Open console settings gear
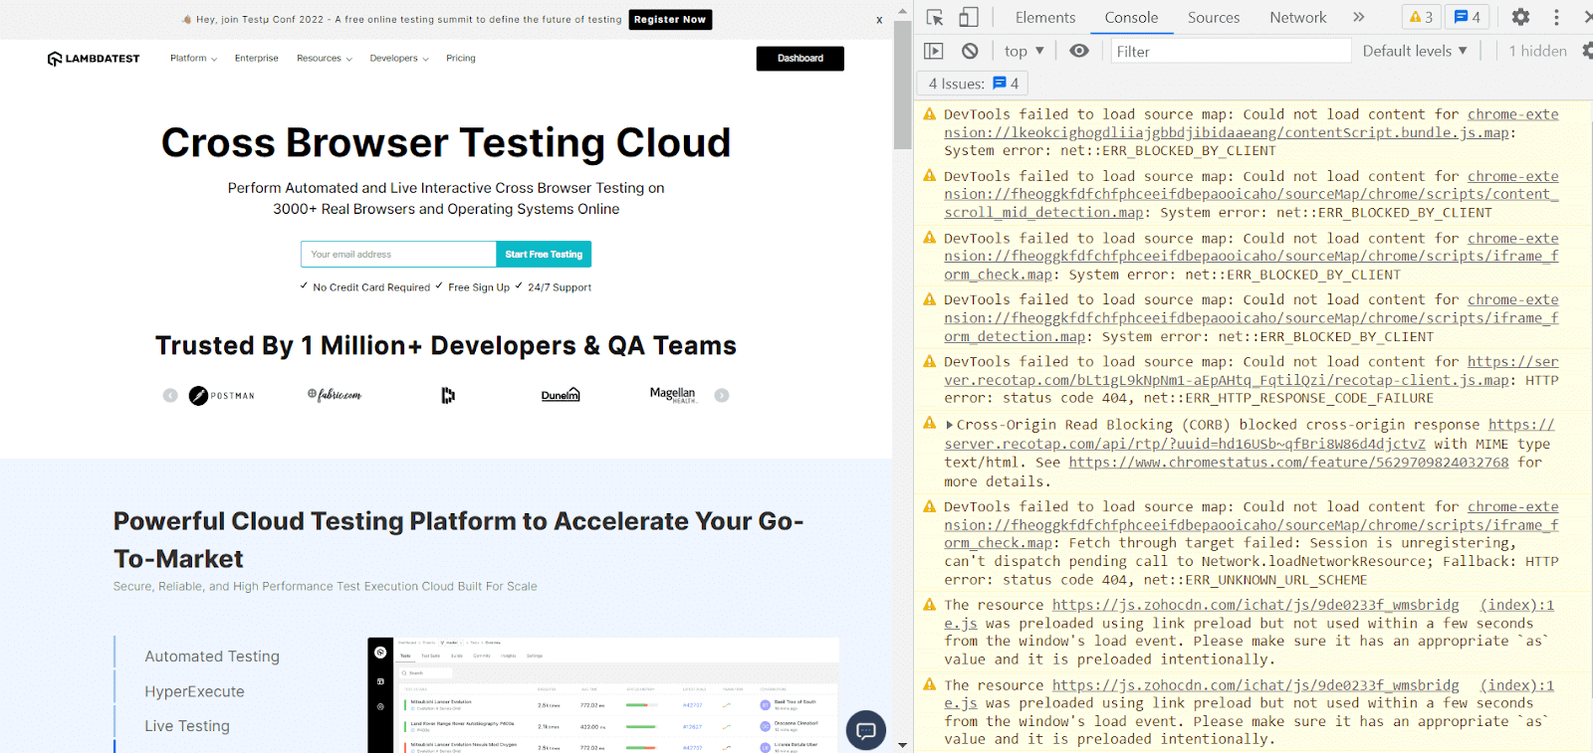This screenshot has width=1593, height=753. tap(1587, 51)
